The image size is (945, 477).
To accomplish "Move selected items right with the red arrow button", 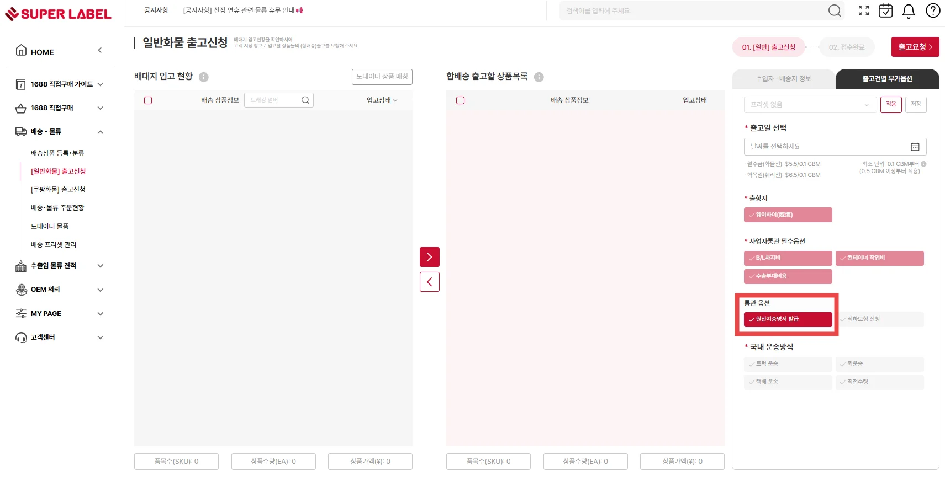I will 430,257.
